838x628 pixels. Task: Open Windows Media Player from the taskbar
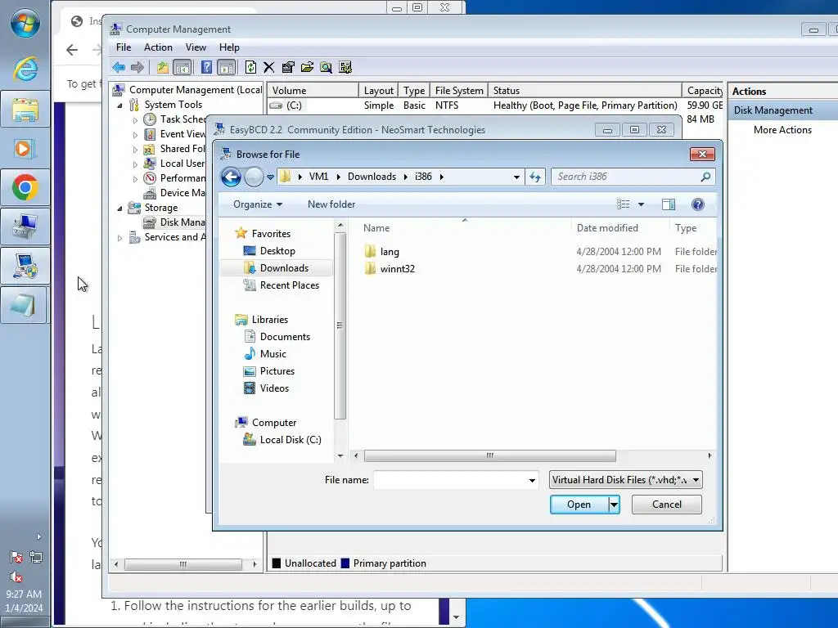pyautogui.click(x=25, y=149)
